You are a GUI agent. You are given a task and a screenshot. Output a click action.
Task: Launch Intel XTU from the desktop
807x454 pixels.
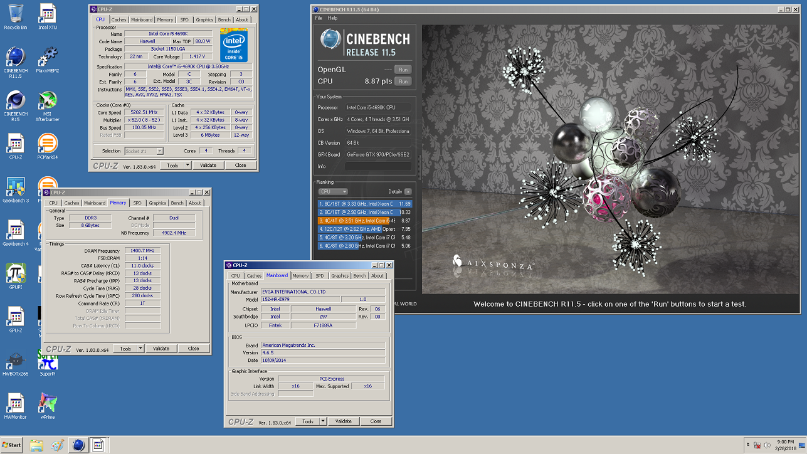48,17
